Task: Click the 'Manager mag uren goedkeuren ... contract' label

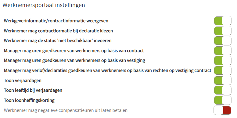Action: [x=74, y=51]
